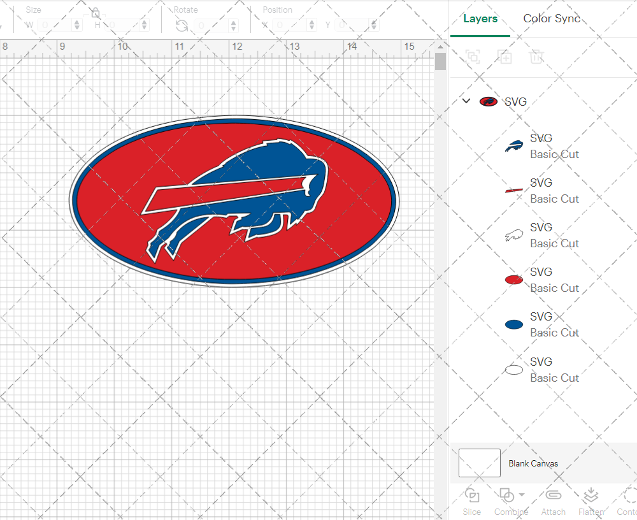Click the Contour tool icon

point(631,496)
